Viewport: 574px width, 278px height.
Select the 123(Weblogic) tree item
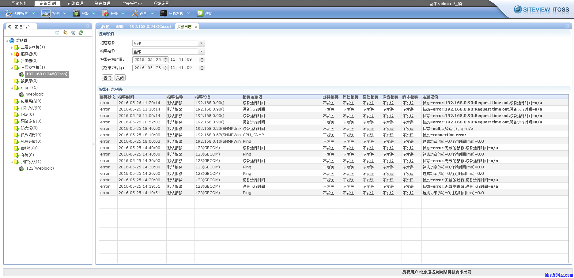tap(40, 168)
